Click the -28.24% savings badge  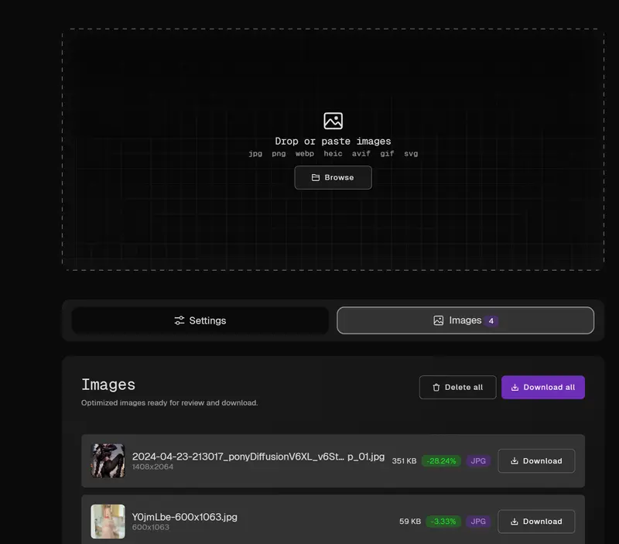point(441,461)
